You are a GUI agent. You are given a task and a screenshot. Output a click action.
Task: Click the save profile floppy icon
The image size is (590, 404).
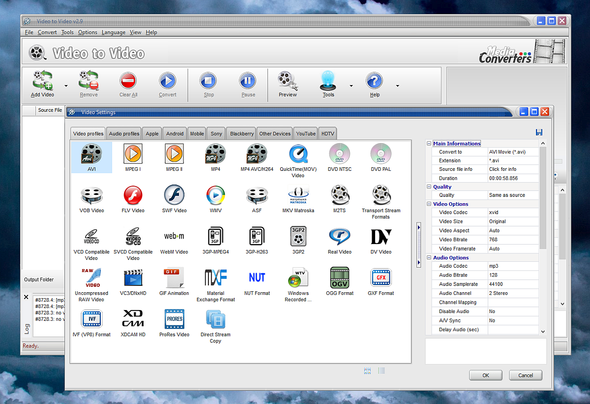539,132
